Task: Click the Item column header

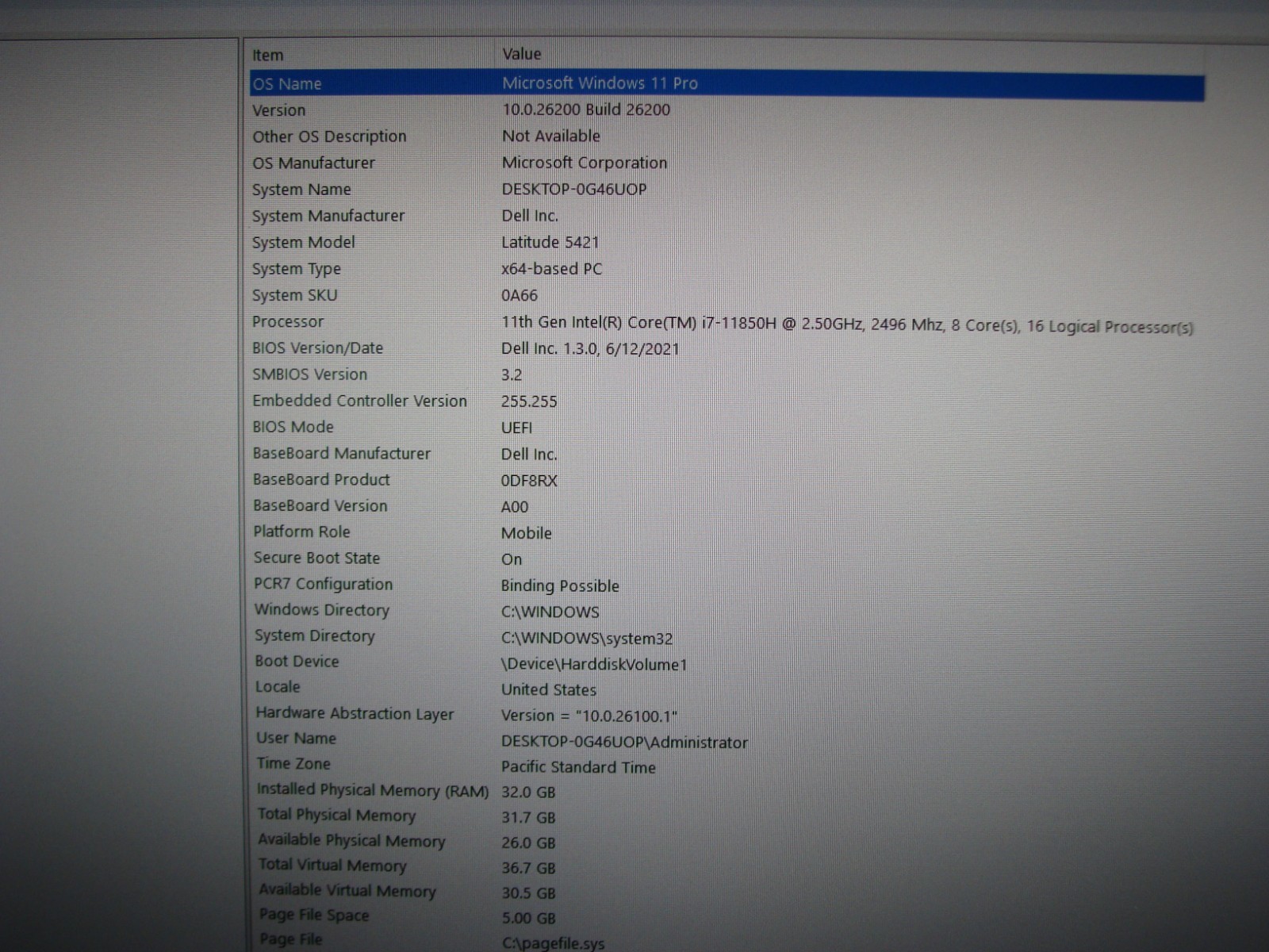Action: coord(268,56)
